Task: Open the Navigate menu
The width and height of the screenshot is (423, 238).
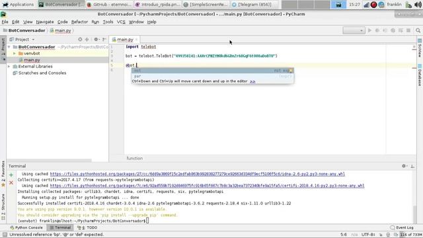Action: 45,22
